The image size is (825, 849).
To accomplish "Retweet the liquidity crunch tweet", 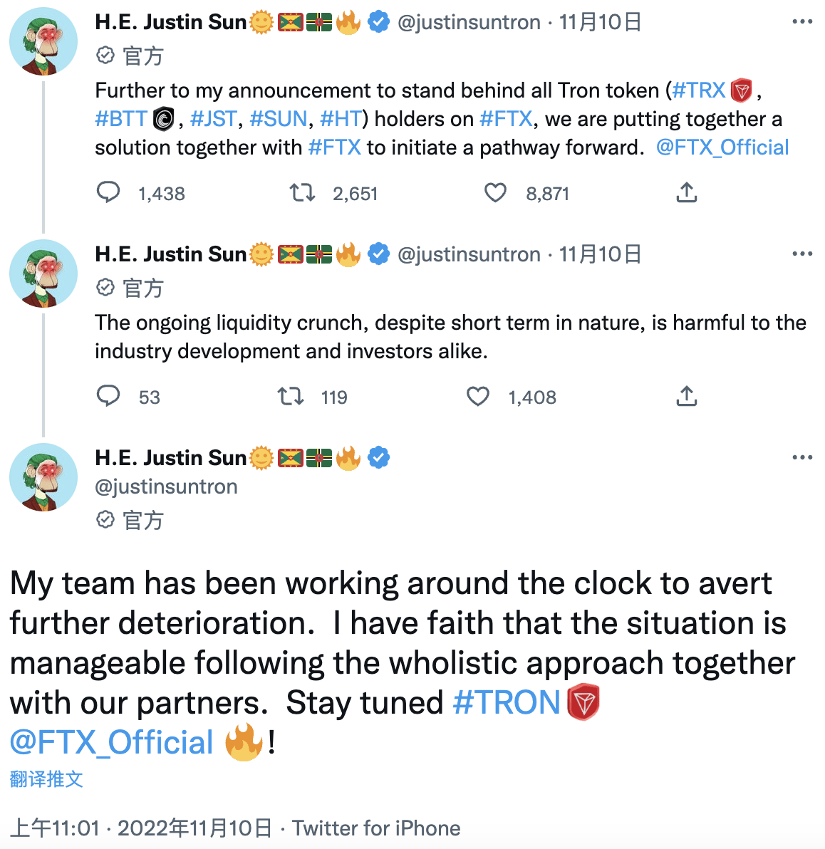I will 290,396.
